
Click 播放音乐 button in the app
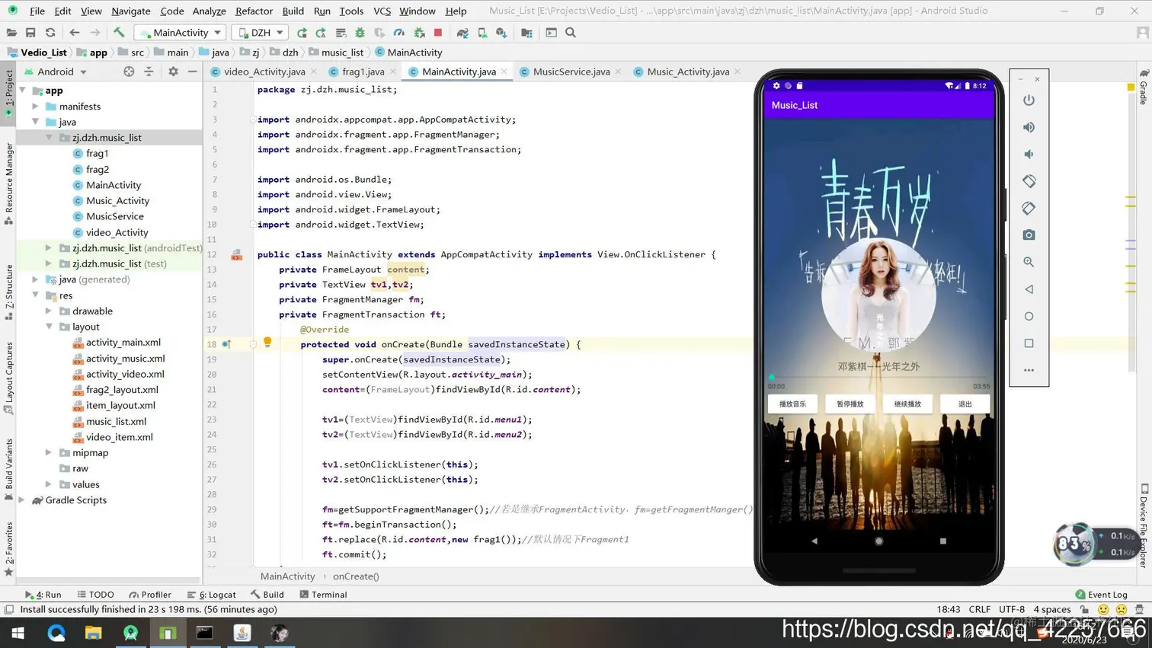click(x=792, y=404)
